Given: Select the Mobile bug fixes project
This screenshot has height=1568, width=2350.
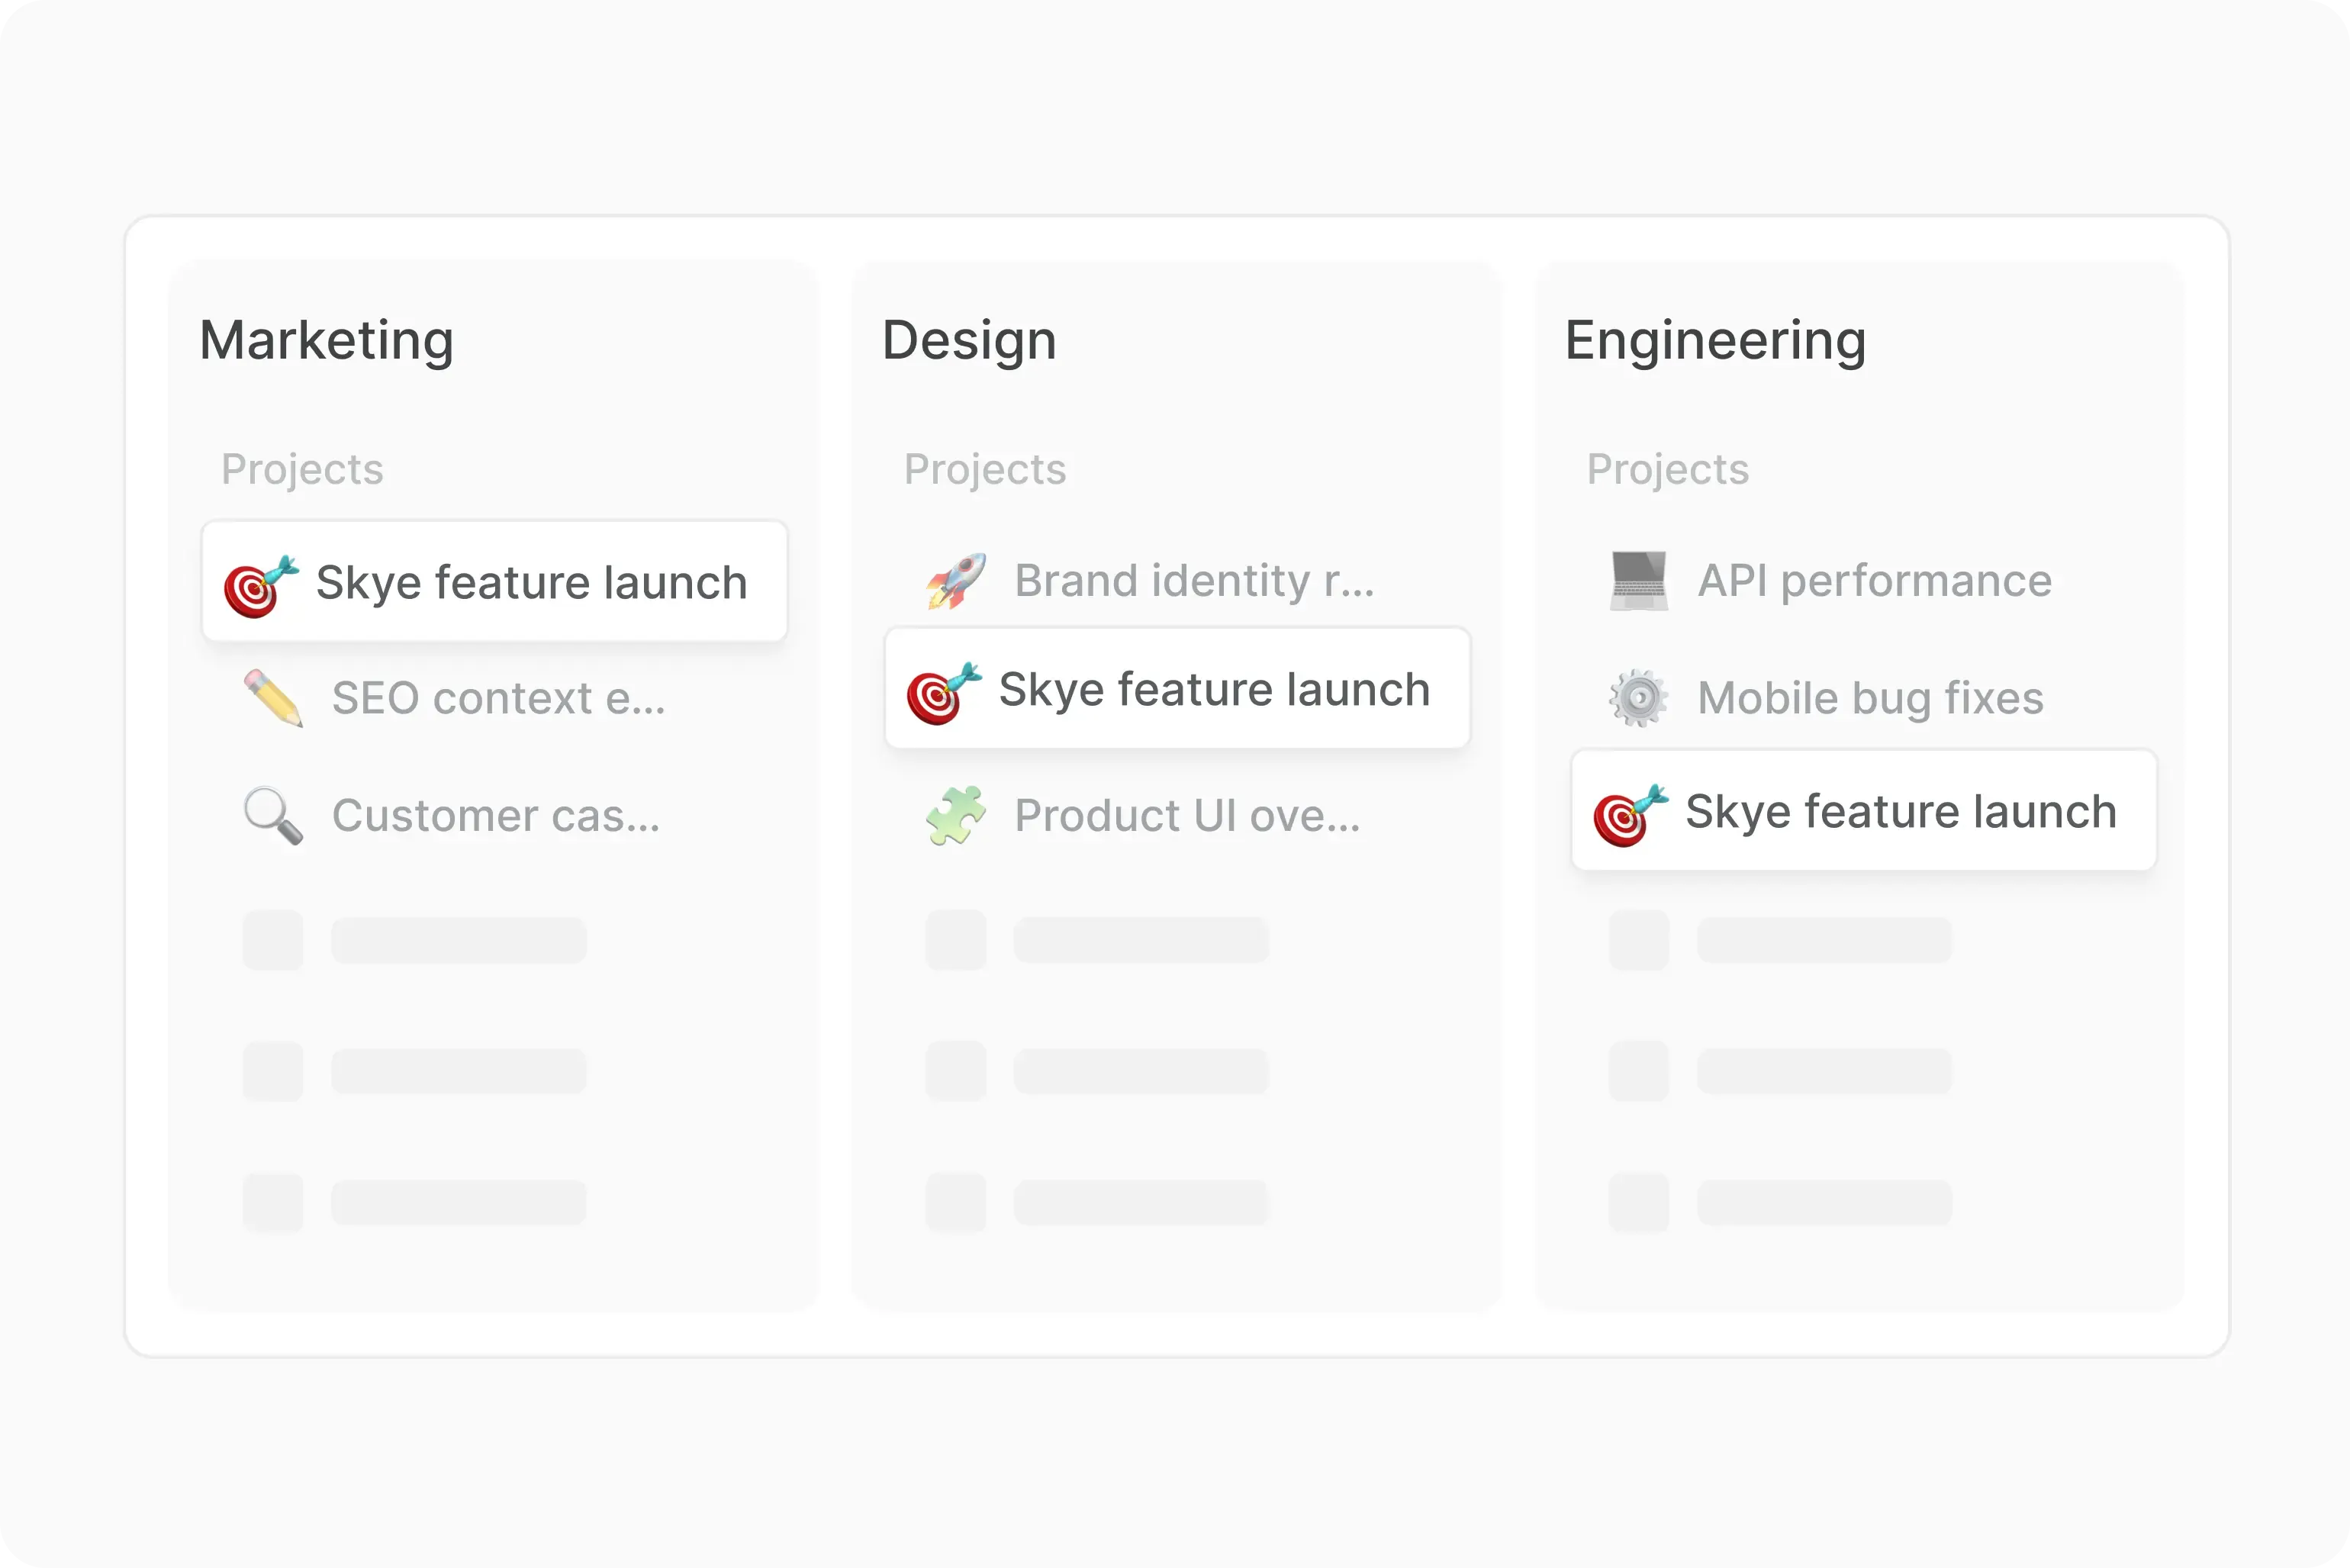Looking at the screenshot, I should point(1870,698).
